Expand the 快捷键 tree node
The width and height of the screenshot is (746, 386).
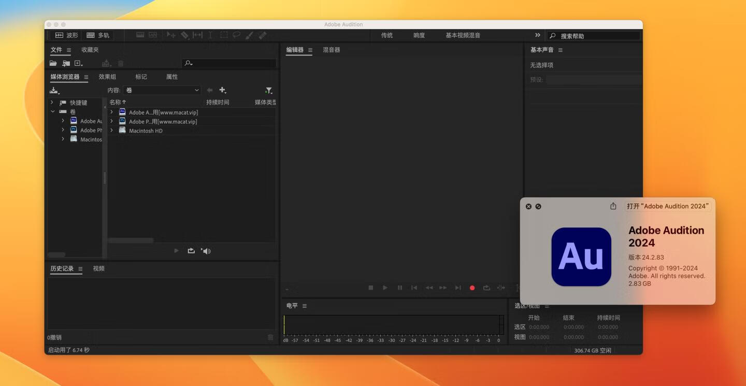click(52, 103)
